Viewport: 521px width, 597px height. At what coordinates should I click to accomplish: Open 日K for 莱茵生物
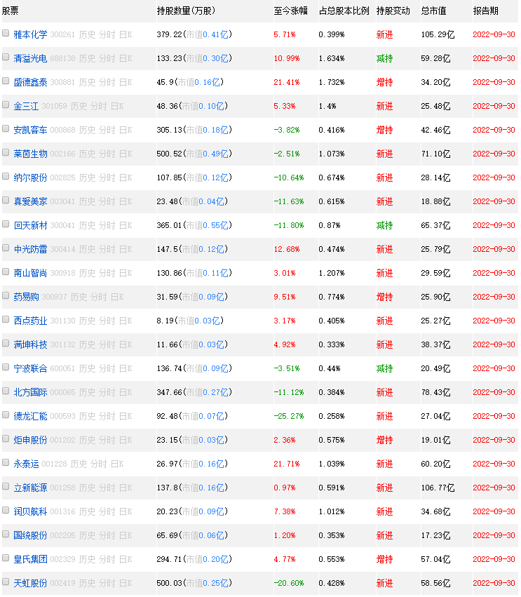click(x=126, y=154)
